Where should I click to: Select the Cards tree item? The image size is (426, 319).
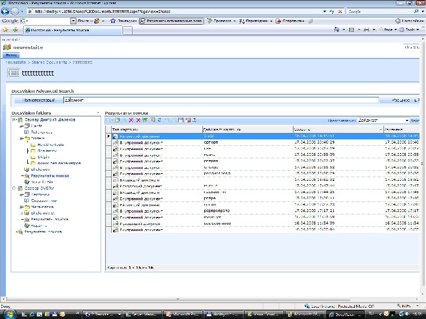tap(37, 126)
